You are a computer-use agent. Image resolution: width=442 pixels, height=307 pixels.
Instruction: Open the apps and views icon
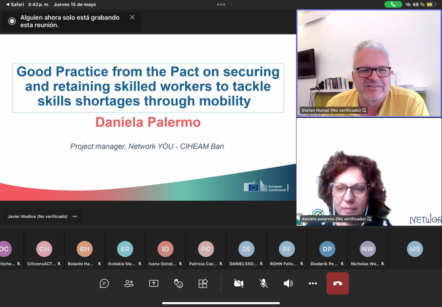(x=203, y=283)
